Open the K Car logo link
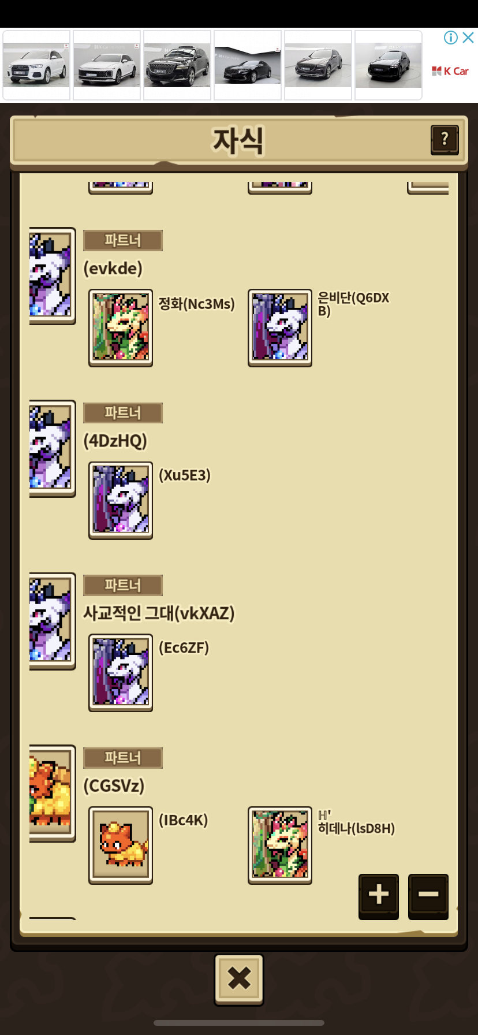The width and height of the screenshot is (478, 1035). point(450,71)
